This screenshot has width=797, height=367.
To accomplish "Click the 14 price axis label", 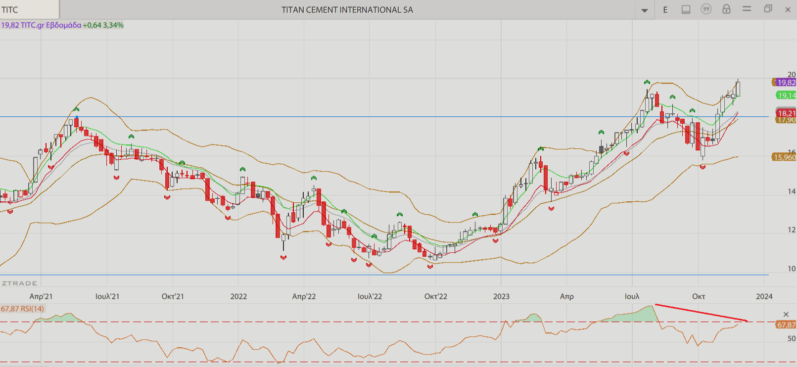I will (792, 191).
